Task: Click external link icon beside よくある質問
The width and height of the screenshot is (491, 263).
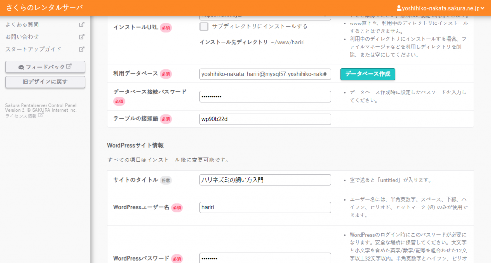Action: pos(82,24)
